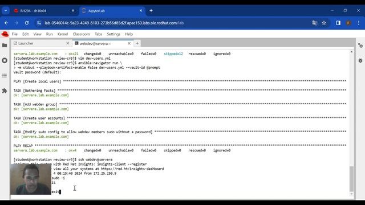Click the 'skipped=12' recap value
Image resolution: width=365 pixels, height=205 pixels.
pyautogui.click(x=173, y=54)
